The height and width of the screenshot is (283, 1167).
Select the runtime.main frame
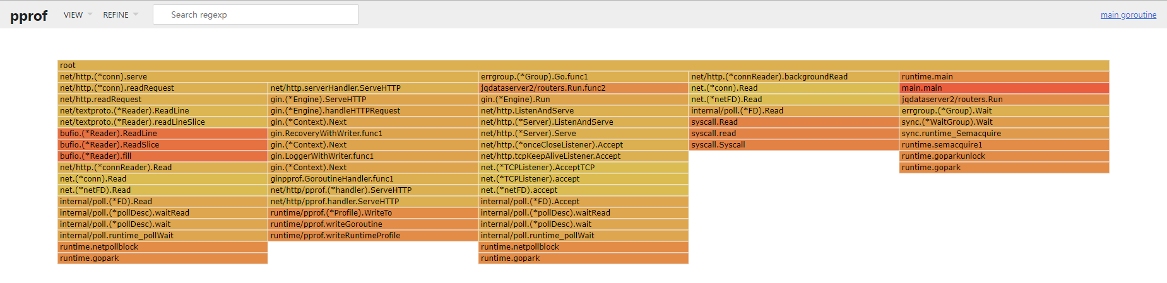click(x=1004, y=77)
